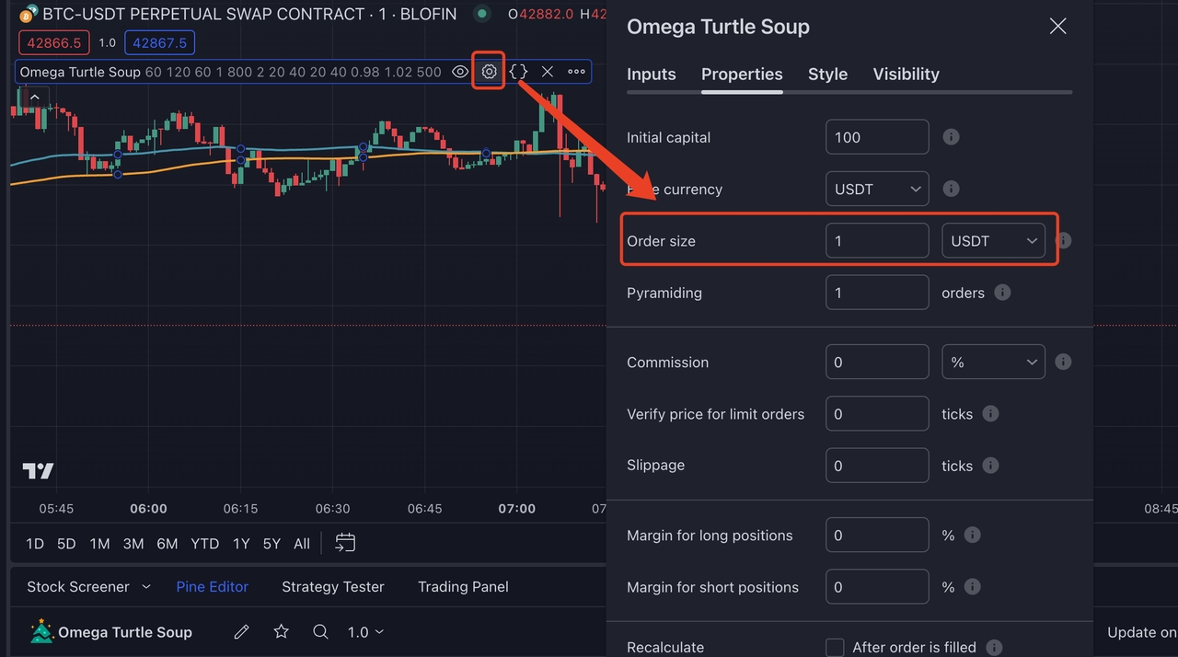The height and width of the screenshot is (657, 1178).
Task: Open Commission type percent dropdown
Action: pyautogui.click(x=994, y=362)
